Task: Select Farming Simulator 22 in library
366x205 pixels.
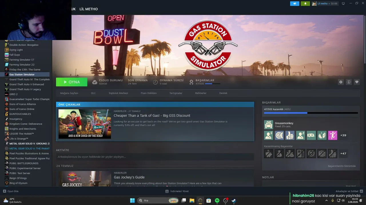Action: [x=22, y=65]
